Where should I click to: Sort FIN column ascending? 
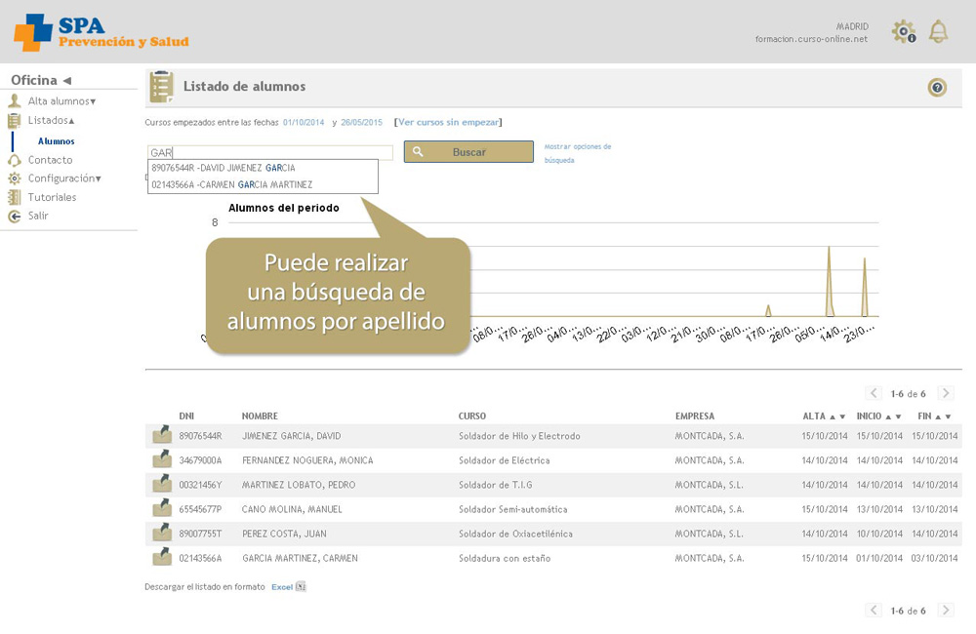pos(938,416)
